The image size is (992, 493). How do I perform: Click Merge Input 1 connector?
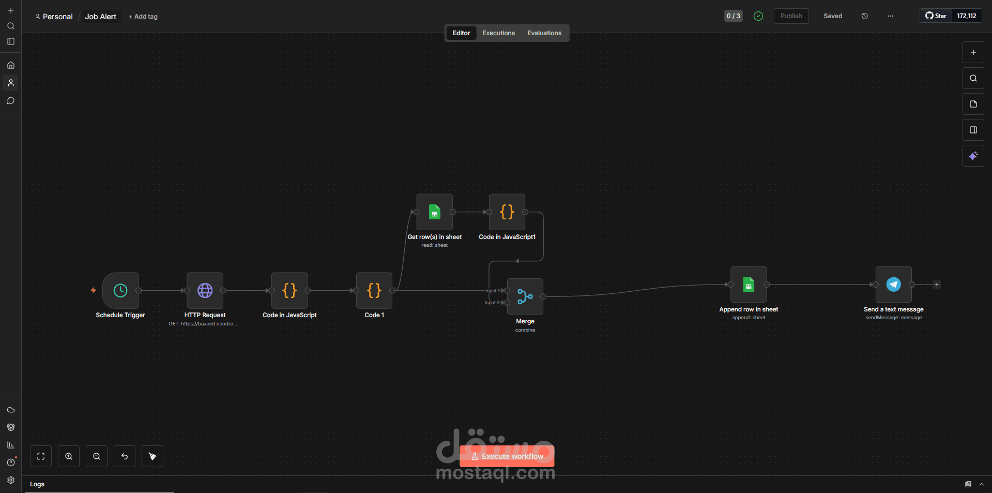pyautogui.click(x=507, y=291)
